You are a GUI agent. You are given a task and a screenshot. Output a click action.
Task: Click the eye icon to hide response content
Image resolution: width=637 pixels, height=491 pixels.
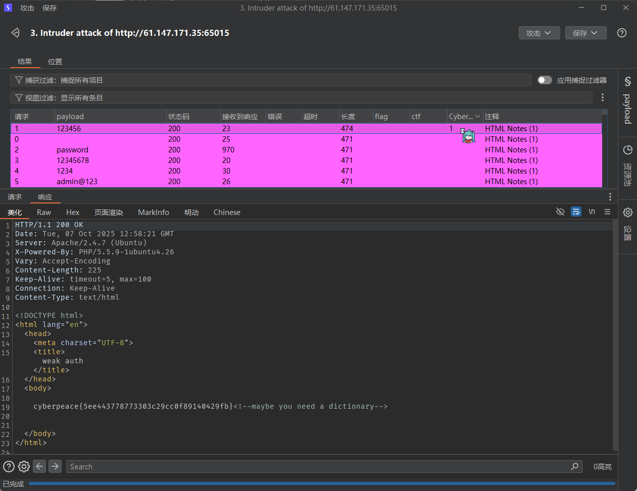[x=560, y=212]
